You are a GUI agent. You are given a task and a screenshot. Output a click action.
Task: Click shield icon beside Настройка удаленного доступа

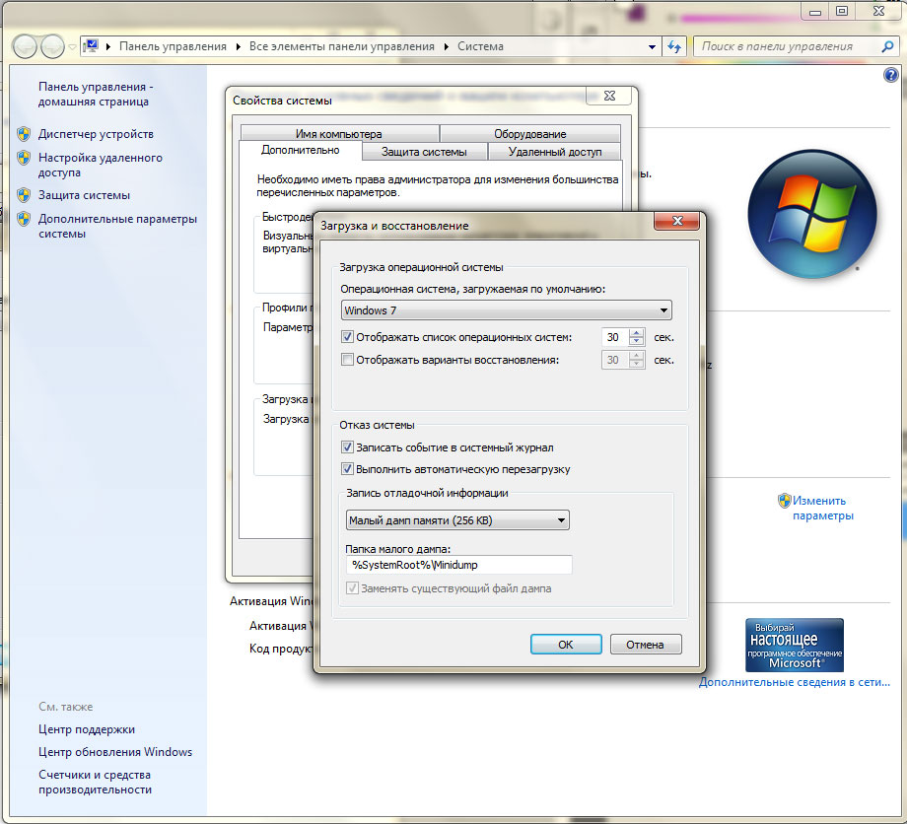pos(24,158)
